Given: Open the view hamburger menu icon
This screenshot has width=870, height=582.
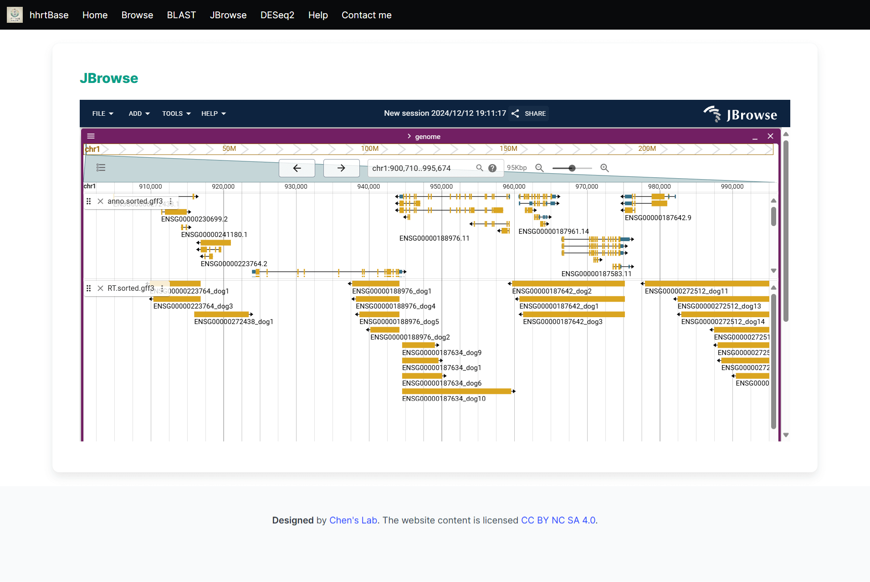Looking at the screenshot, I should (91, 136).
